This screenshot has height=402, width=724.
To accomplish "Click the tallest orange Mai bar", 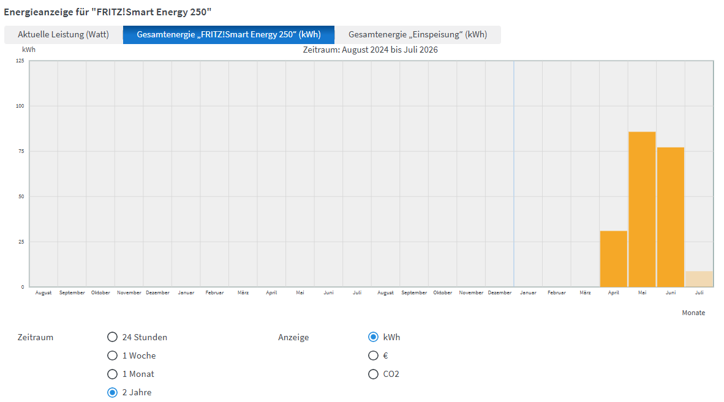I will pyautogui.click(x=642, y=209).
